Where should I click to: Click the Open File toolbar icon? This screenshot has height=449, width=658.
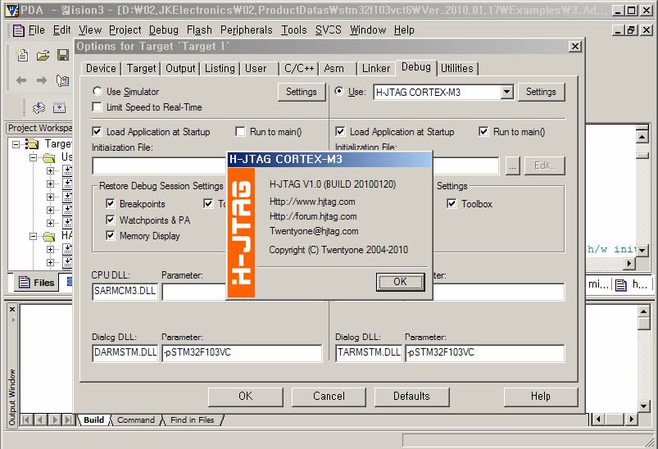coord(43,55)
